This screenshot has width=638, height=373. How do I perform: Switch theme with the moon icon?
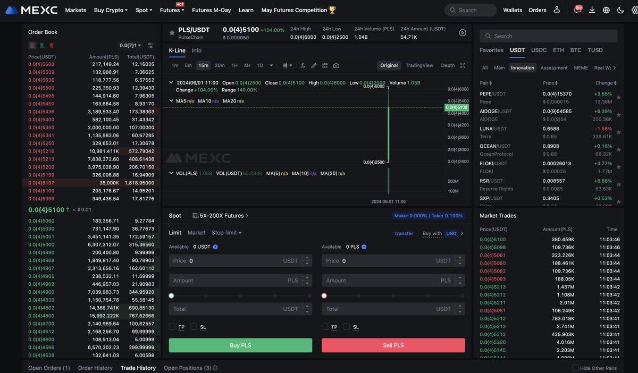click(620, 10)
